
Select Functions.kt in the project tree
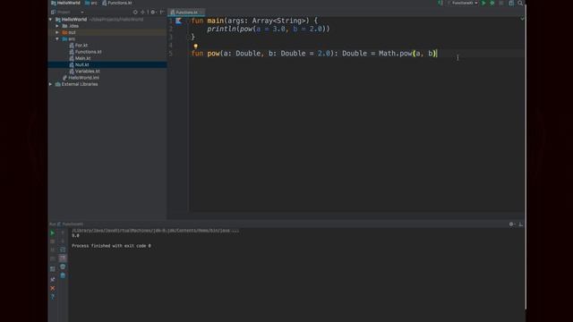coord(88,52)
